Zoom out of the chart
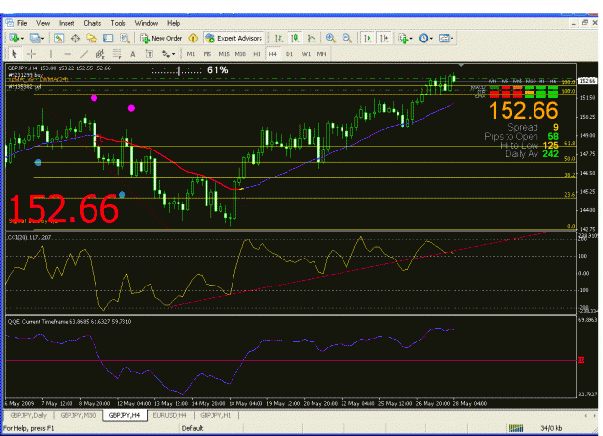This screenshot has height=436, width=603. coord(347,38)
